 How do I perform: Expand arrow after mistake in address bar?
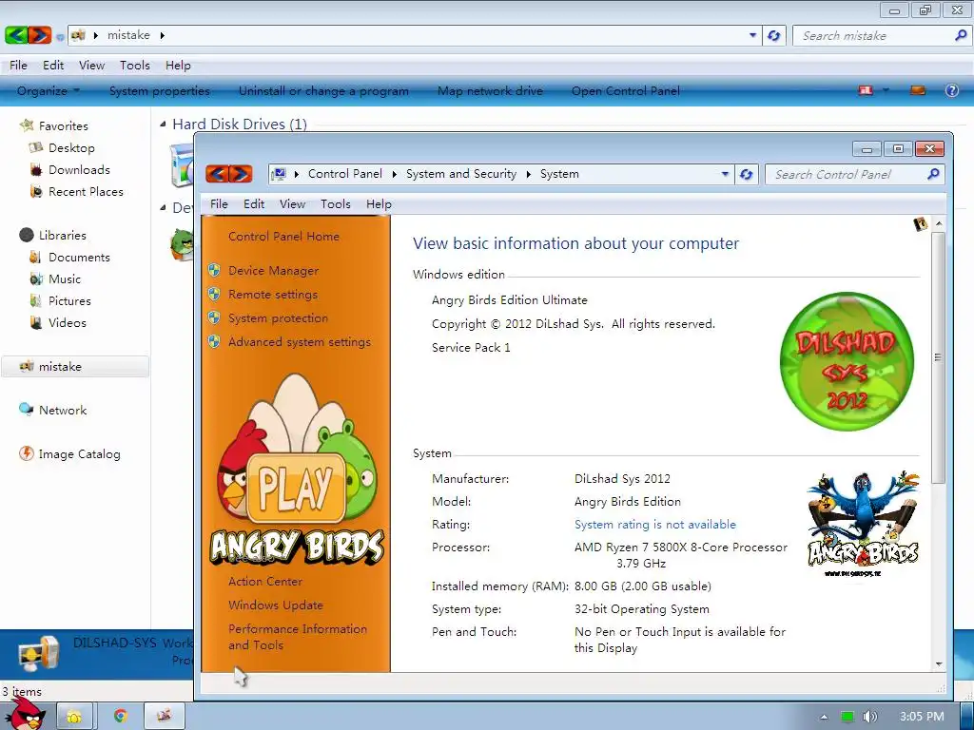coord(162,35)
